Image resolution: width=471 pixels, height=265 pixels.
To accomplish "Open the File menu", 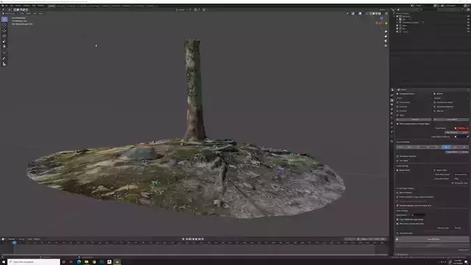I will point(6,6).
